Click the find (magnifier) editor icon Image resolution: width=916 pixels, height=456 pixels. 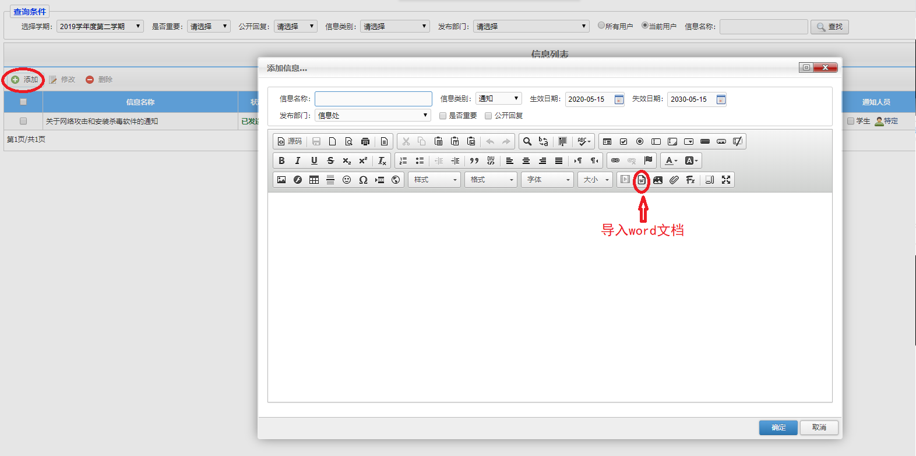click(x=527, y=142)
